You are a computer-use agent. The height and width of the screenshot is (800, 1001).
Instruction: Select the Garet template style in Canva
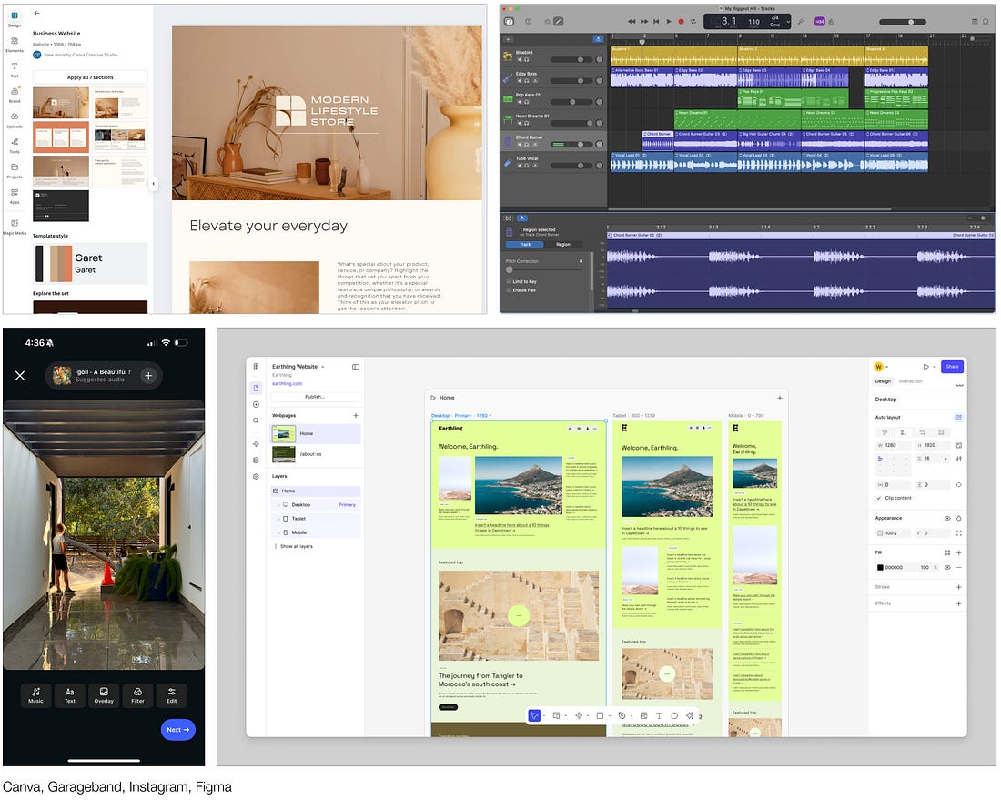pyautogui.click(x=90, y=264)
